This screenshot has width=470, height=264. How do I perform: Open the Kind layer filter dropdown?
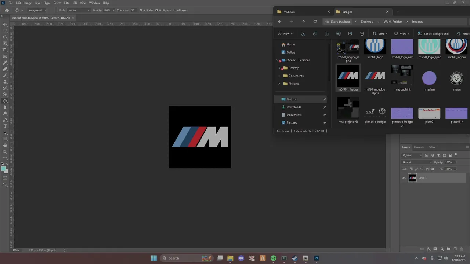[x=412, y=155]
